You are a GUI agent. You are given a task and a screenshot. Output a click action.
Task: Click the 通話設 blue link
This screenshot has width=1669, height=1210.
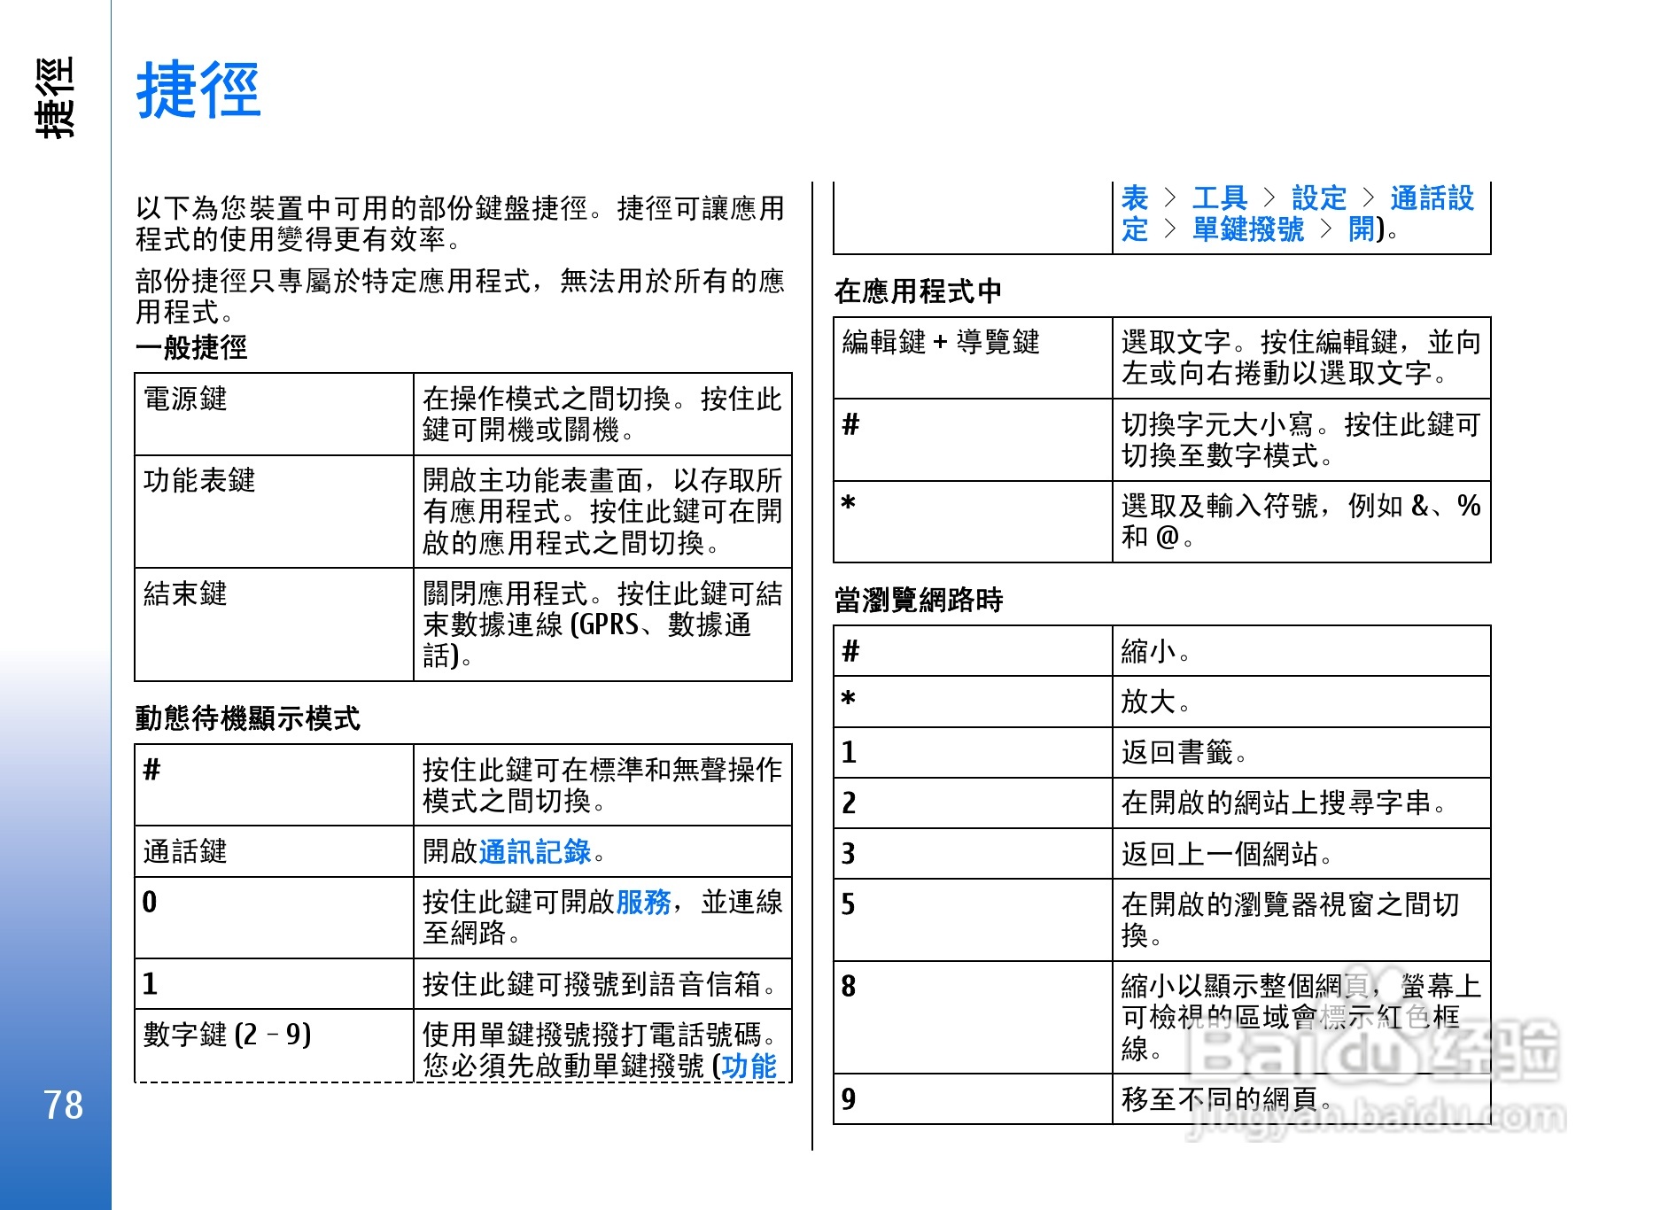[1432, 198]
